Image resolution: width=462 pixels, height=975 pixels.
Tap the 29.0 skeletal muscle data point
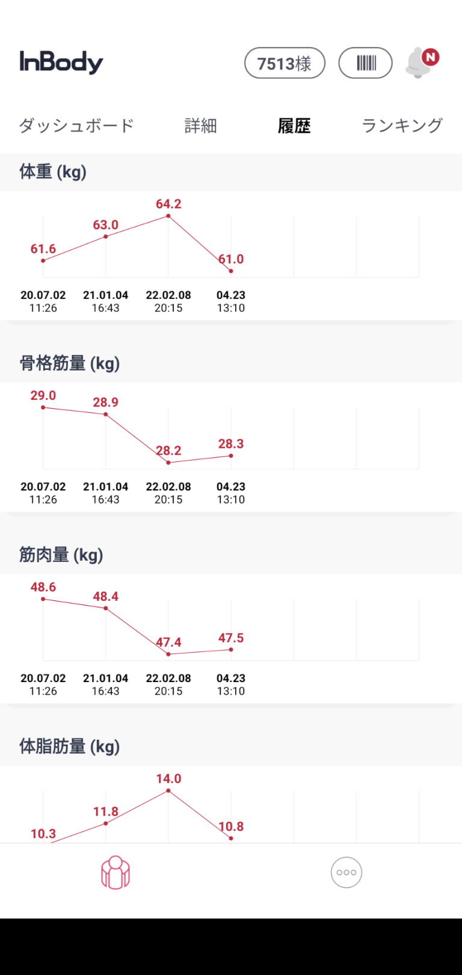[x=43, y=407]
